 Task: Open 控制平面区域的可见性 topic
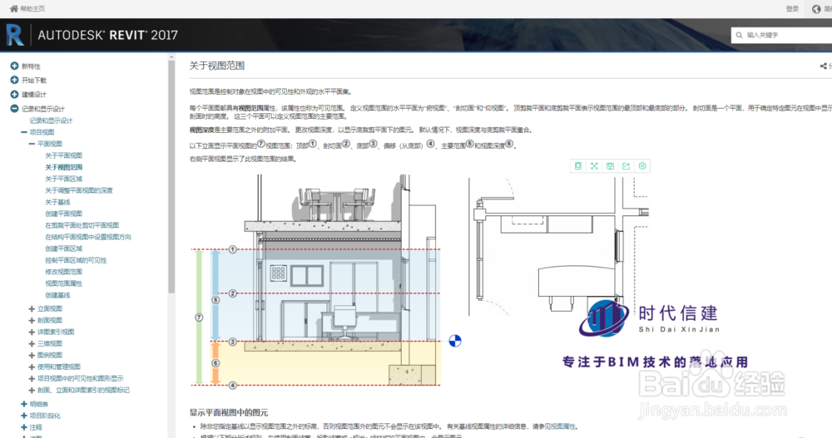click(76, 260)
